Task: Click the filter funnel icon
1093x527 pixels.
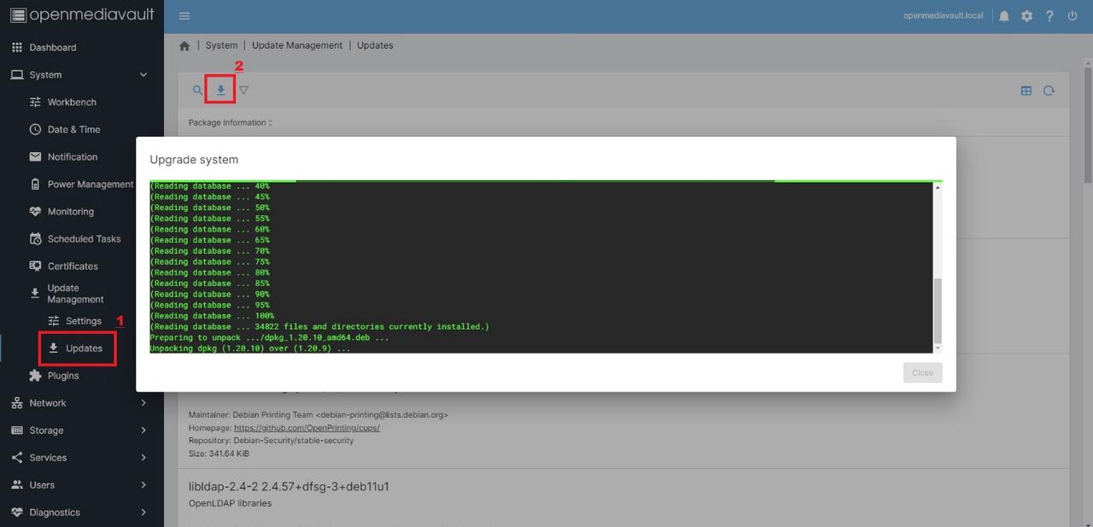Action: click(243, 90)
